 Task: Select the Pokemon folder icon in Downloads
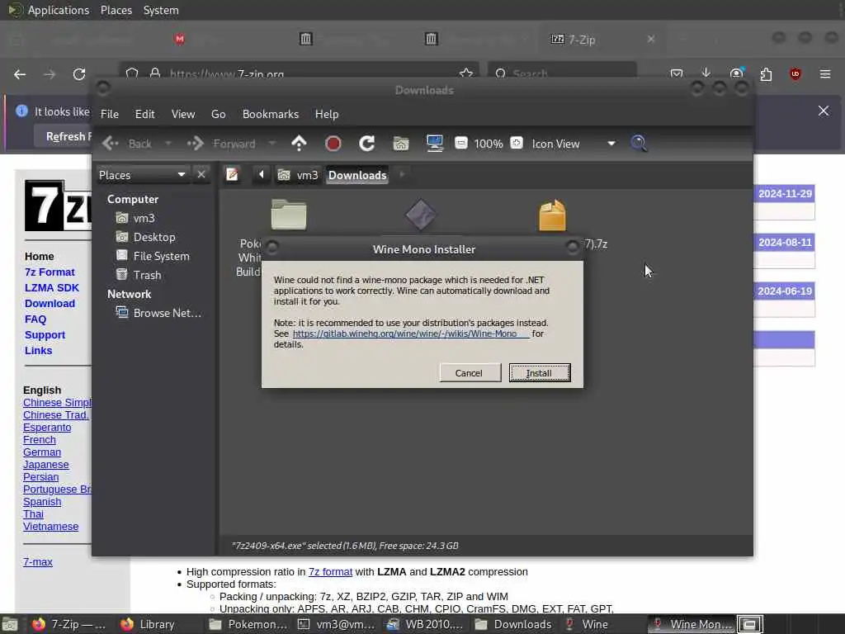click(x=289, y=215)
